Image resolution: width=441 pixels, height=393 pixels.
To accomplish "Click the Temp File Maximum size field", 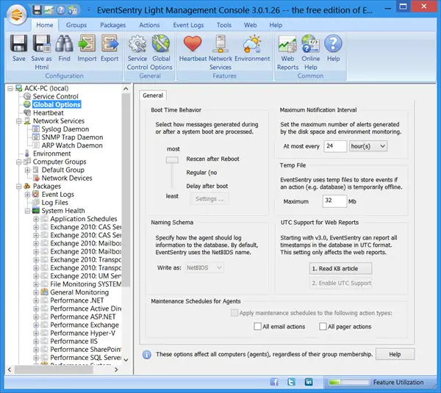I will (x=334, y=201).
